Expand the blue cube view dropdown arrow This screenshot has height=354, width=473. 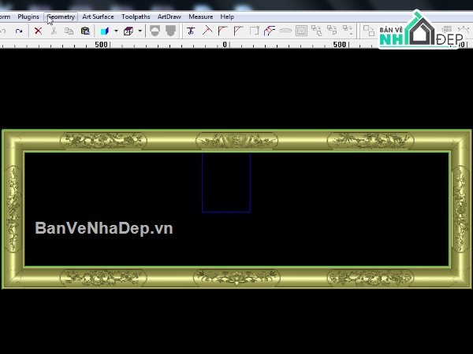click(116, 31)
